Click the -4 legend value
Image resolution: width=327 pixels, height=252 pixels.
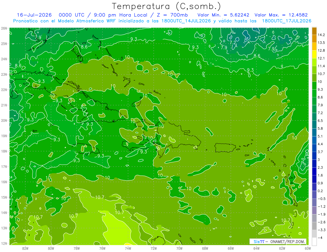320,238
